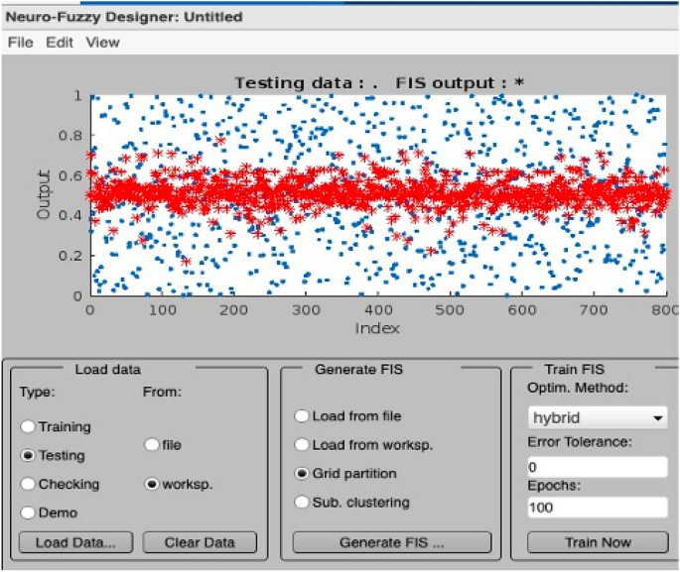680x572 pixels.
Task: Choose Checking as the data type
Action: [29, 485]
